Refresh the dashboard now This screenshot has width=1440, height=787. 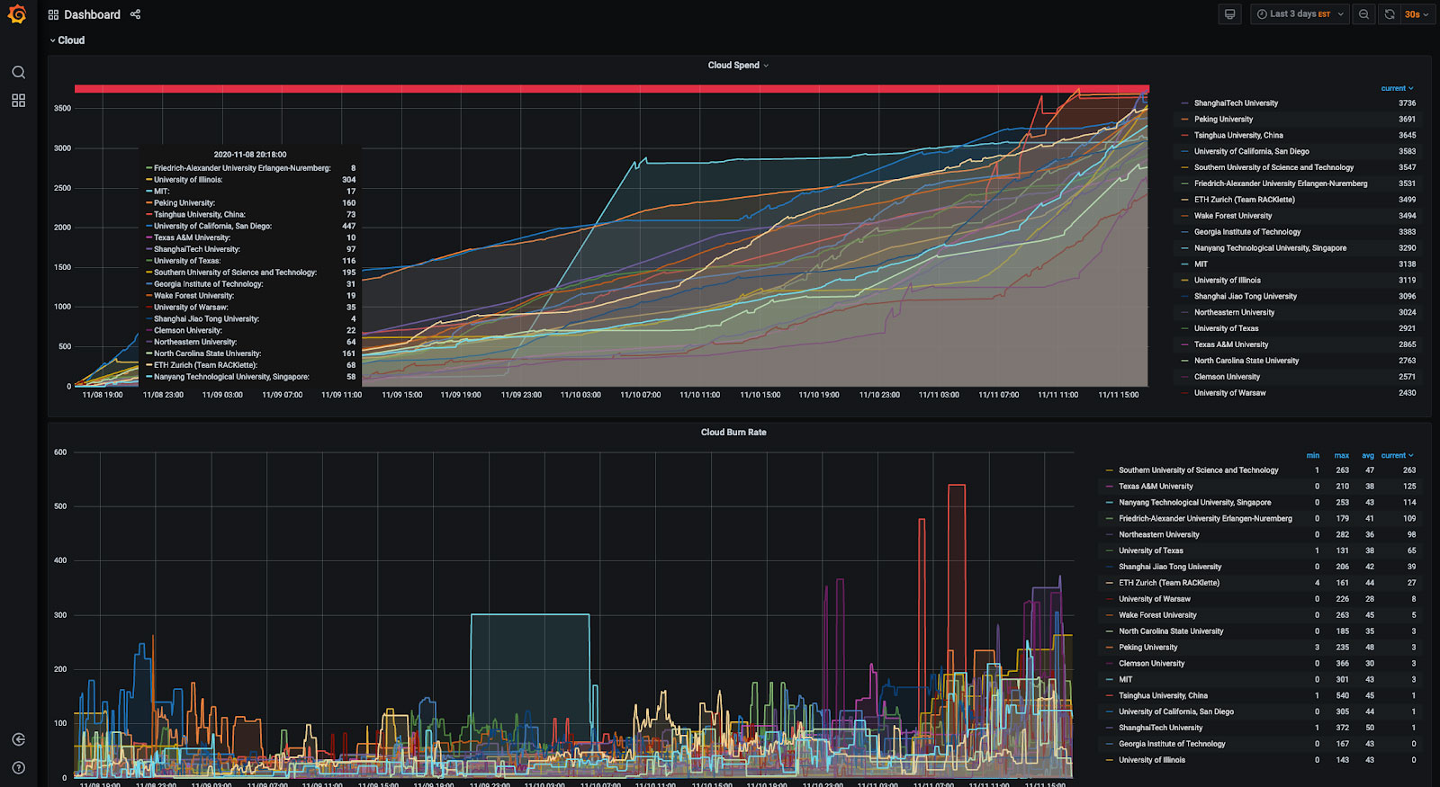click(1390, 14)
